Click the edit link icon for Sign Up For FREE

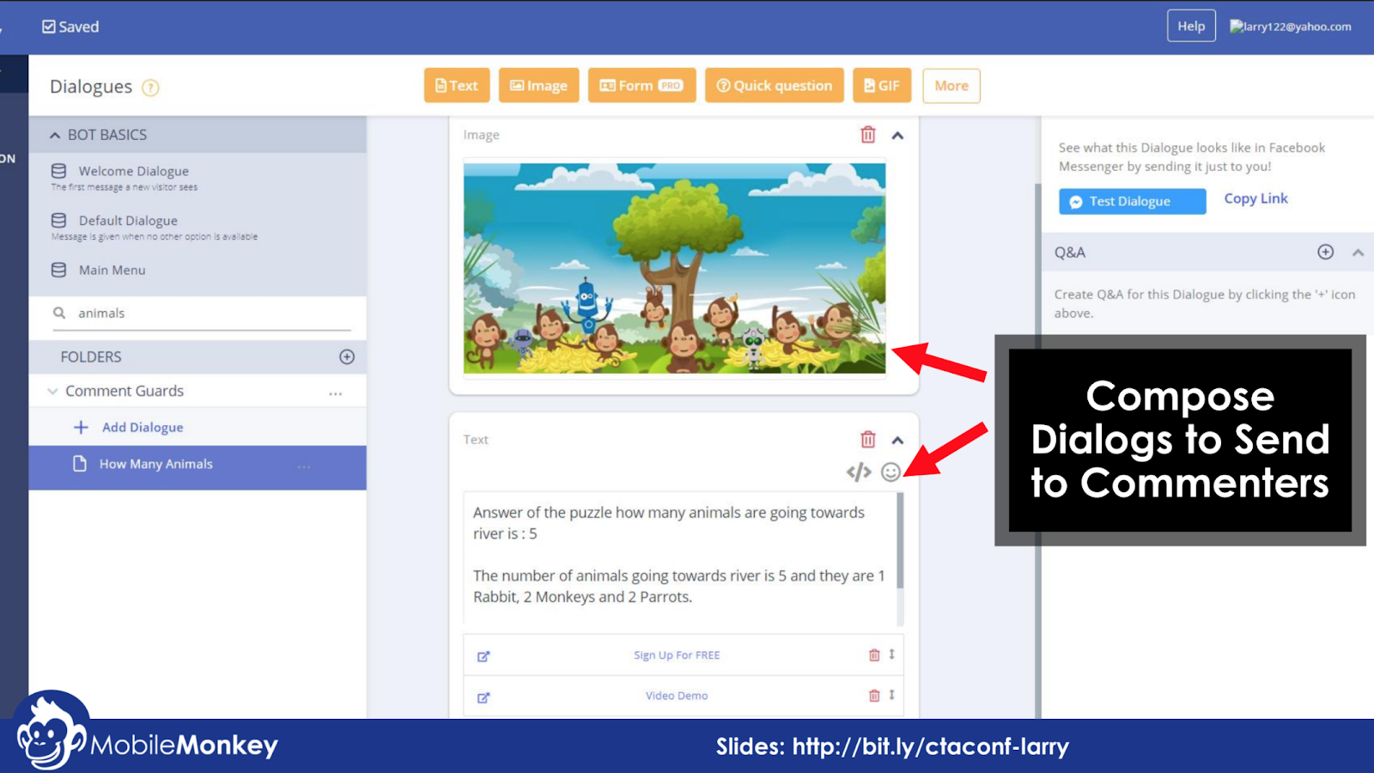(x=483, y=656)
